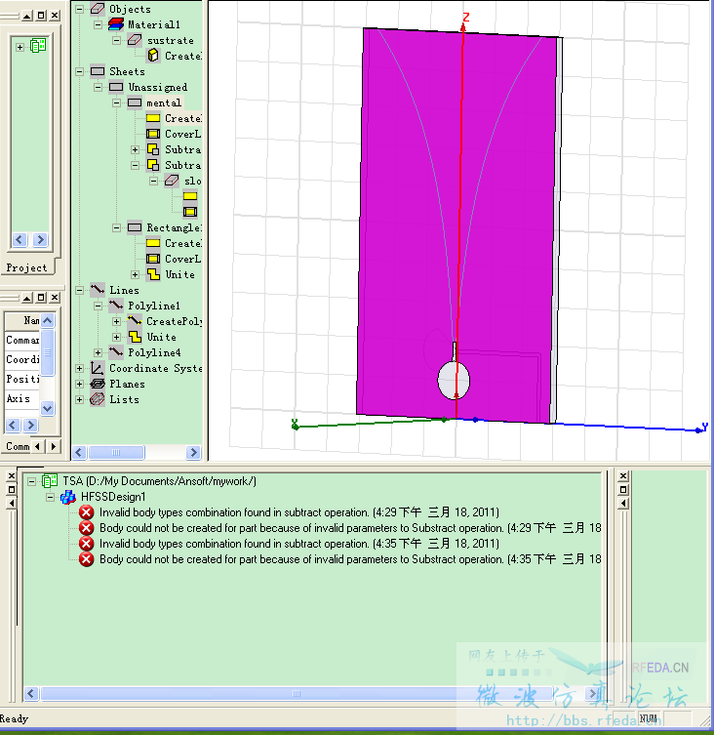This screenshot has width=714, height=735.
Task: Click the Lines group icon
Action: pyautogui.click(x=98, y=290)
